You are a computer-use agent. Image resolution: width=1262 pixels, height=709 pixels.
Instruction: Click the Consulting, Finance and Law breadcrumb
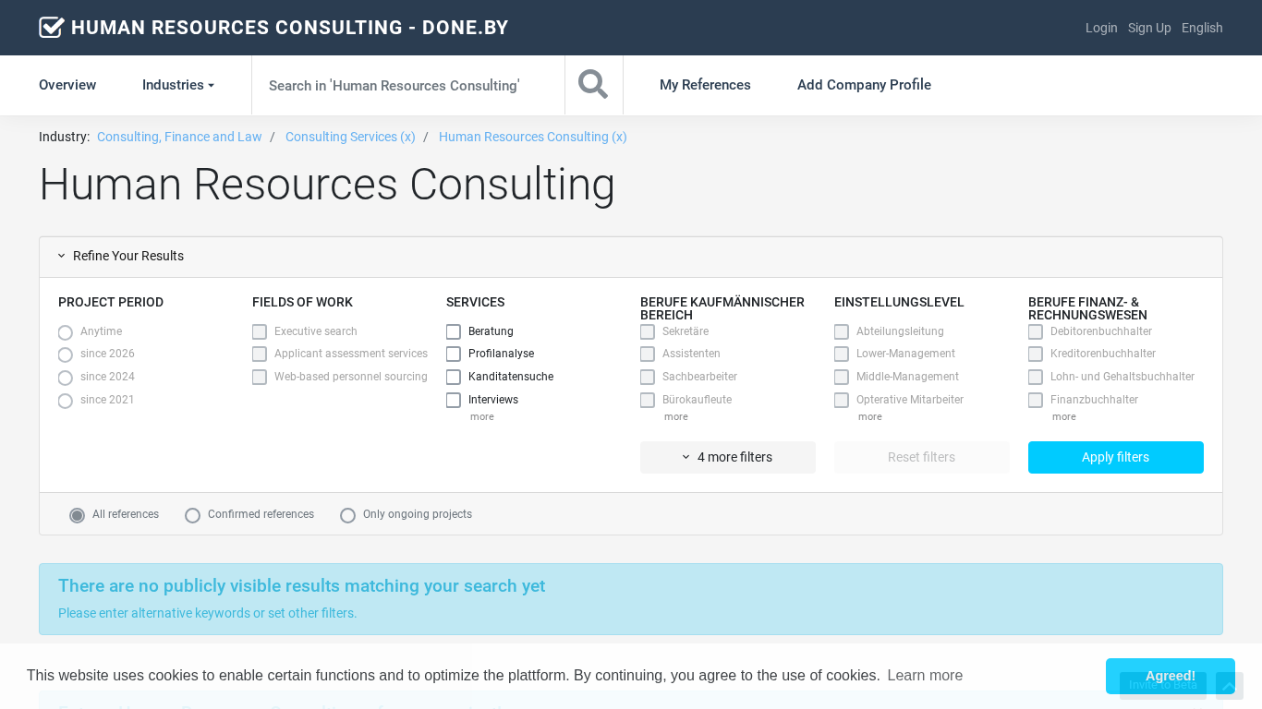(x=179, y=137)
